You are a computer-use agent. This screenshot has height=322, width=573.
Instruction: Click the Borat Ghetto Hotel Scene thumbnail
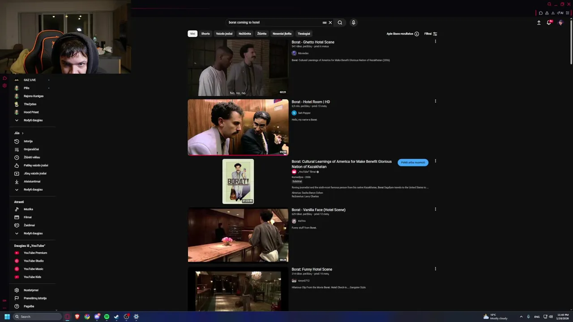(x=238, y=68)
